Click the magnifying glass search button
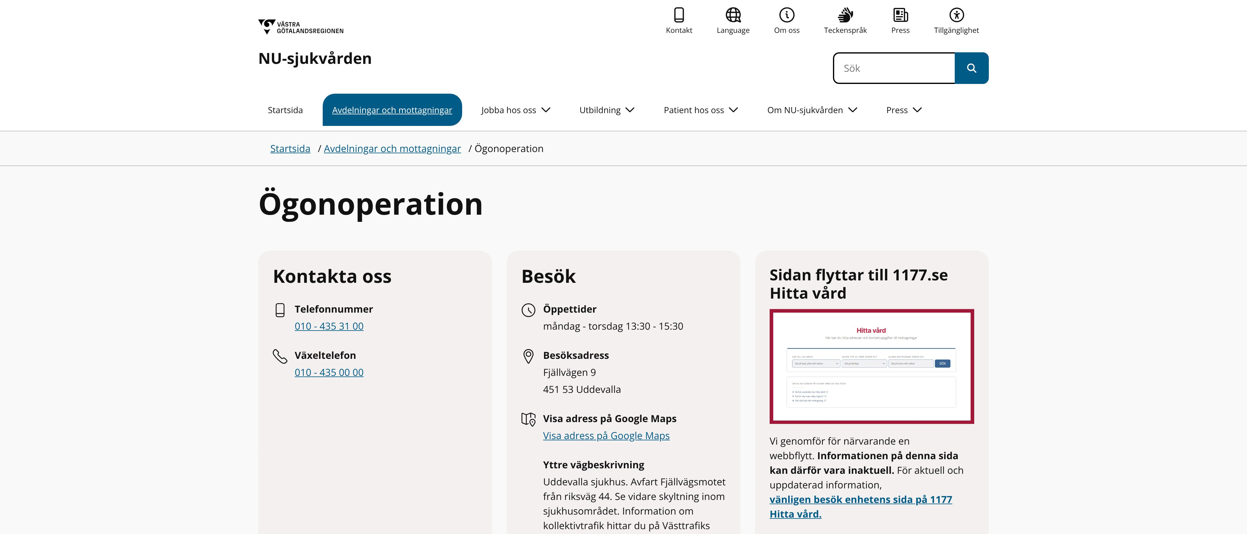This screenshot has height=534, width=1247. (971, 68)
